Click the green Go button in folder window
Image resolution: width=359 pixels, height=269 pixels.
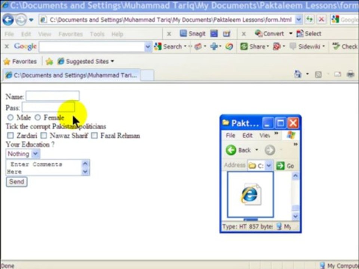click(285, 166)
